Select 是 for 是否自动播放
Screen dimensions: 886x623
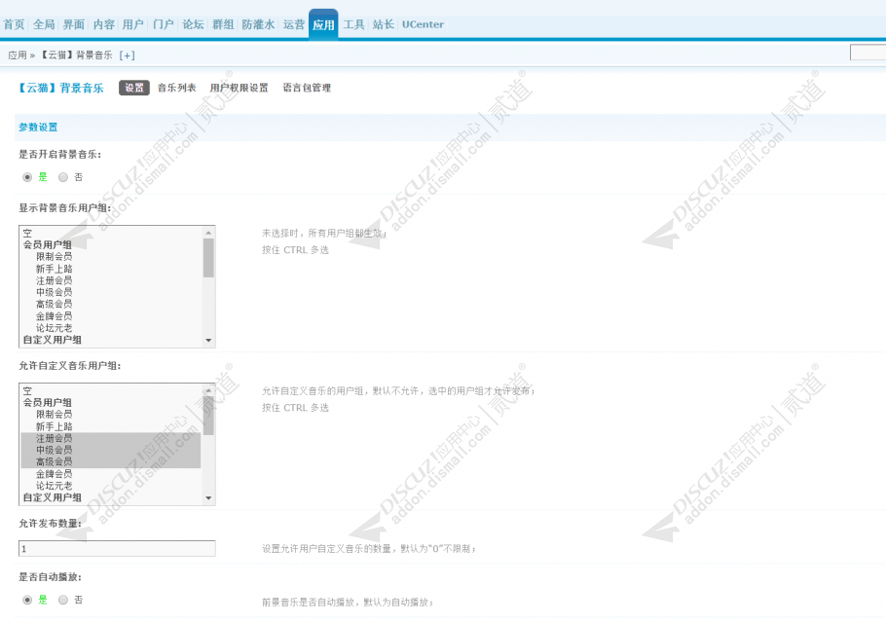[x=27, y=600]
